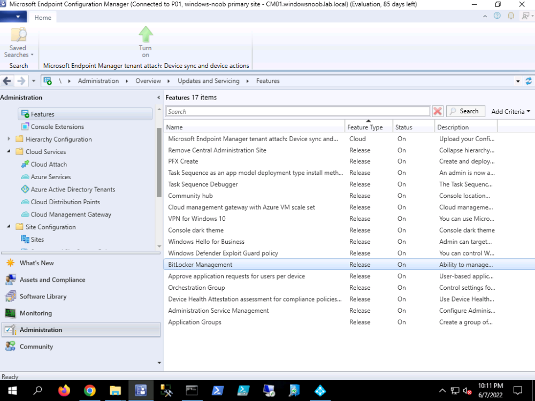Click the Overview breadcrumb

pos(148,81)
